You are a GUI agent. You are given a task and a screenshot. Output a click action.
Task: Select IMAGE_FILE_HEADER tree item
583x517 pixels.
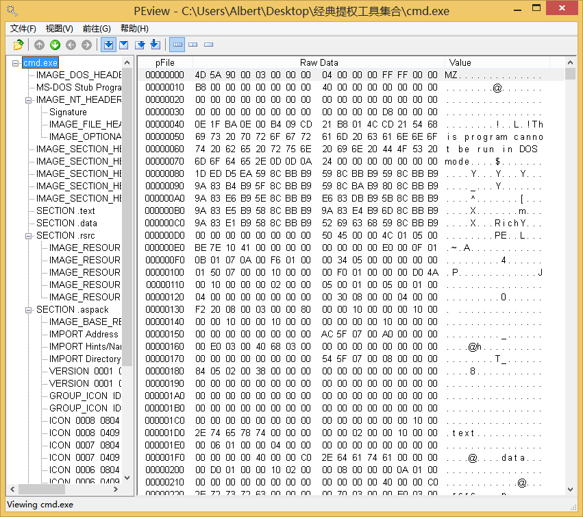click(85, 124)
